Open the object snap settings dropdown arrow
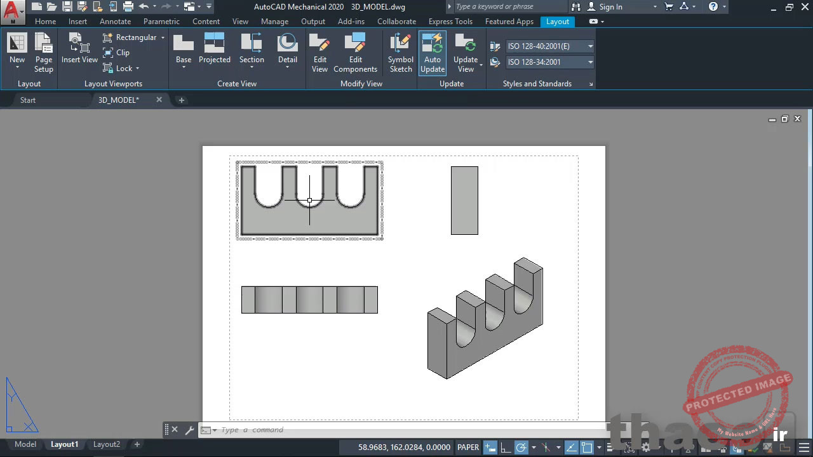Image resolution: width=813 pixels, height=457 pixels. [x=599, y=447]
